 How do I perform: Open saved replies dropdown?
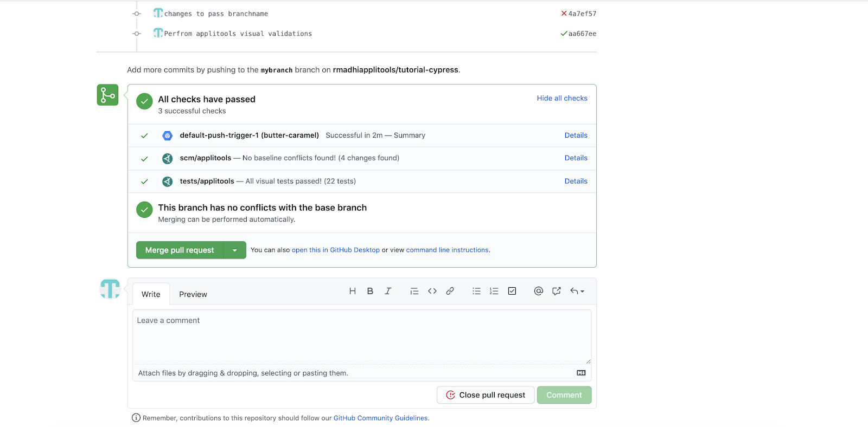tap(577, 291)
